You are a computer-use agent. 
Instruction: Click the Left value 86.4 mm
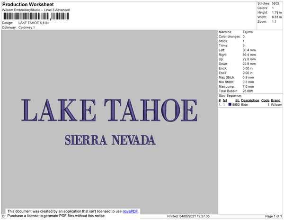click(249, 50)
